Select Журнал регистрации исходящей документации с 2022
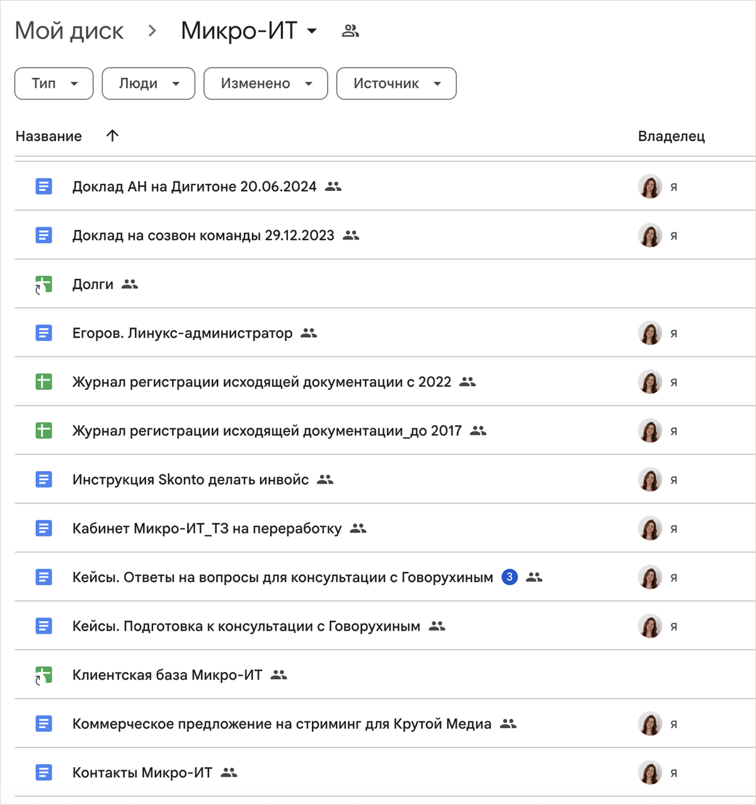Screen dimensions: 756x805 (x=261, y=382)
